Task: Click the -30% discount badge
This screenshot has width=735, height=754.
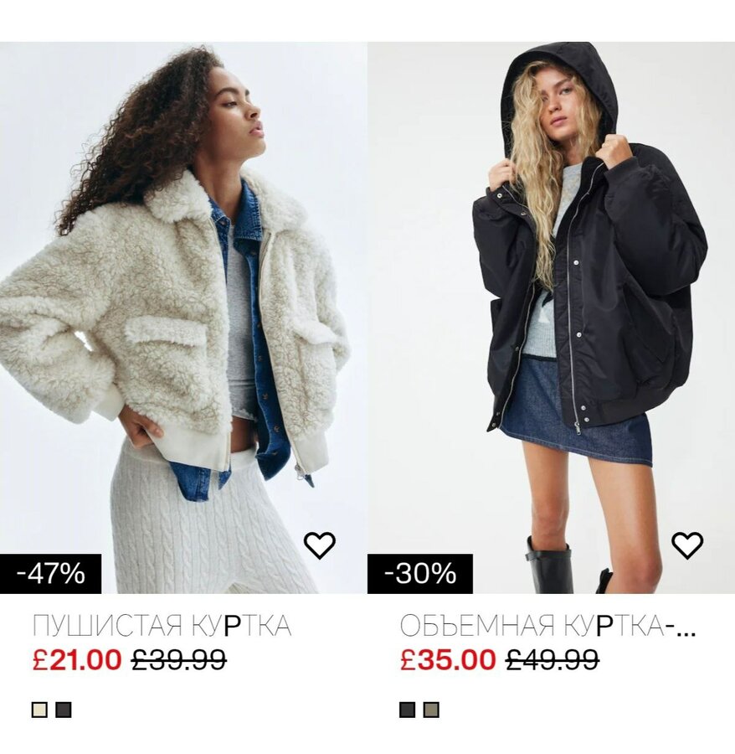Action: [x=420, y=574]
